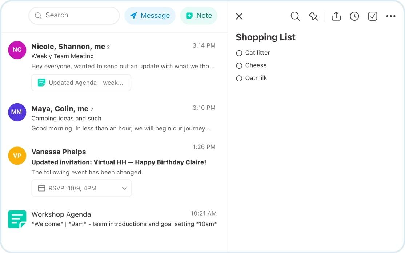This screenshot has width=405, height=253.
Task: Pin the Shopping List note
Action: (313, 16)
